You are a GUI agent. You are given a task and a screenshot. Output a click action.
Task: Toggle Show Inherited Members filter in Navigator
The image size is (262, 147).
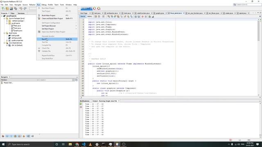coord(3,136)
